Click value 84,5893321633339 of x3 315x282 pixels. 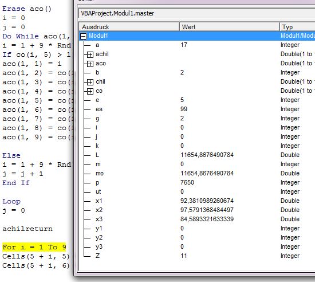207,219
